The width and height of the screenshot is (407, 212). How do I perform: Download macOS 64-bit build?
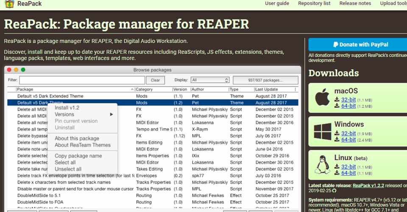[348, 106]
